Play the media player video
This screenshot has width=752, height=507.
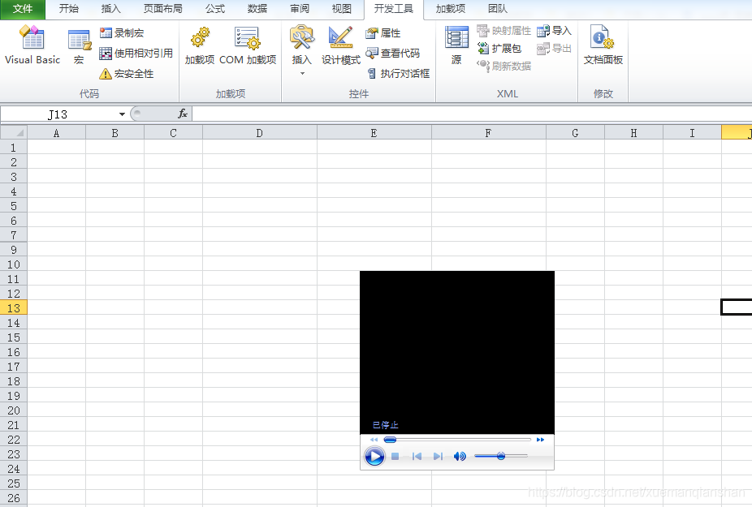[374, 456]
